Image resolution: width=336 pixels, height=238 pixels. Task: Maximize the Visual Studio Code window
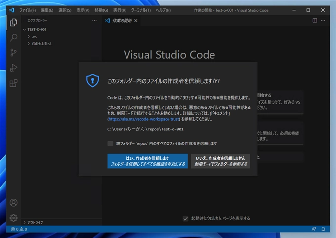pos(308,10)
